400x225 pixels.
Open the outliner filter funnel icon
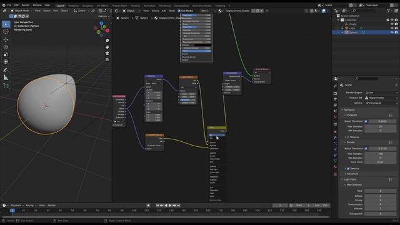[388, 11]
